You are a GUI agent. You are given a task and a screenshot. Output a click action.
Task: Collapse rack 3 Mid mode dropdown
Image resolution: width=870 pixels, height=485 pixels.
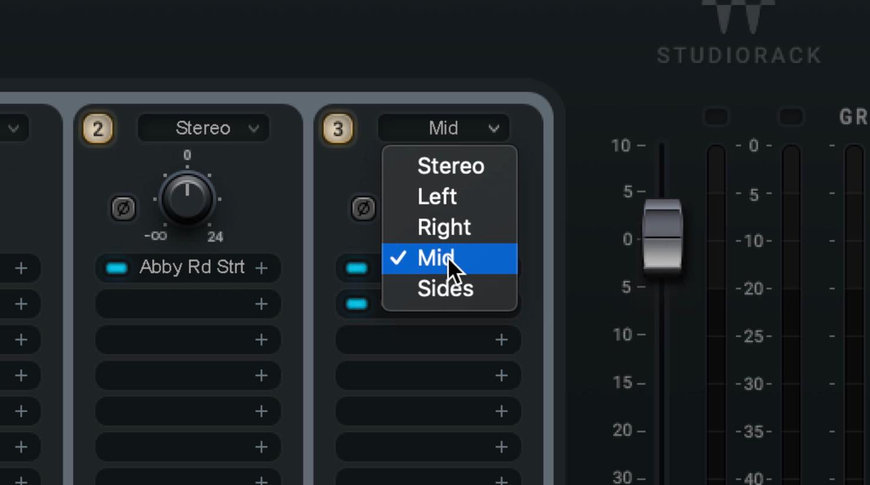click(444, 128)
